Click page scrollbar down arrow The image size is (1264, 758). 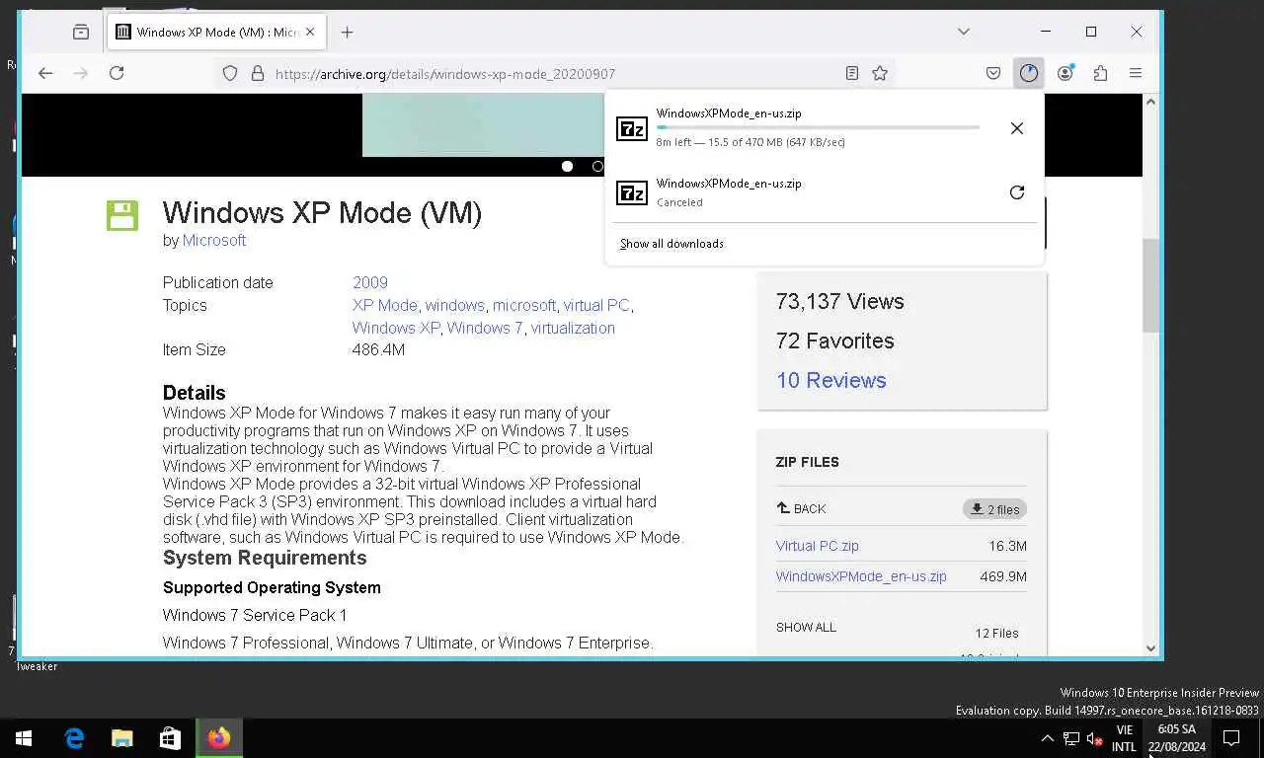tap(1150, 647)
